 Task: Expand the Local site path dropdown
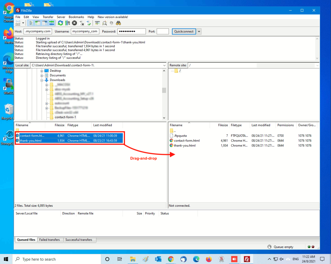pos(164,65)
